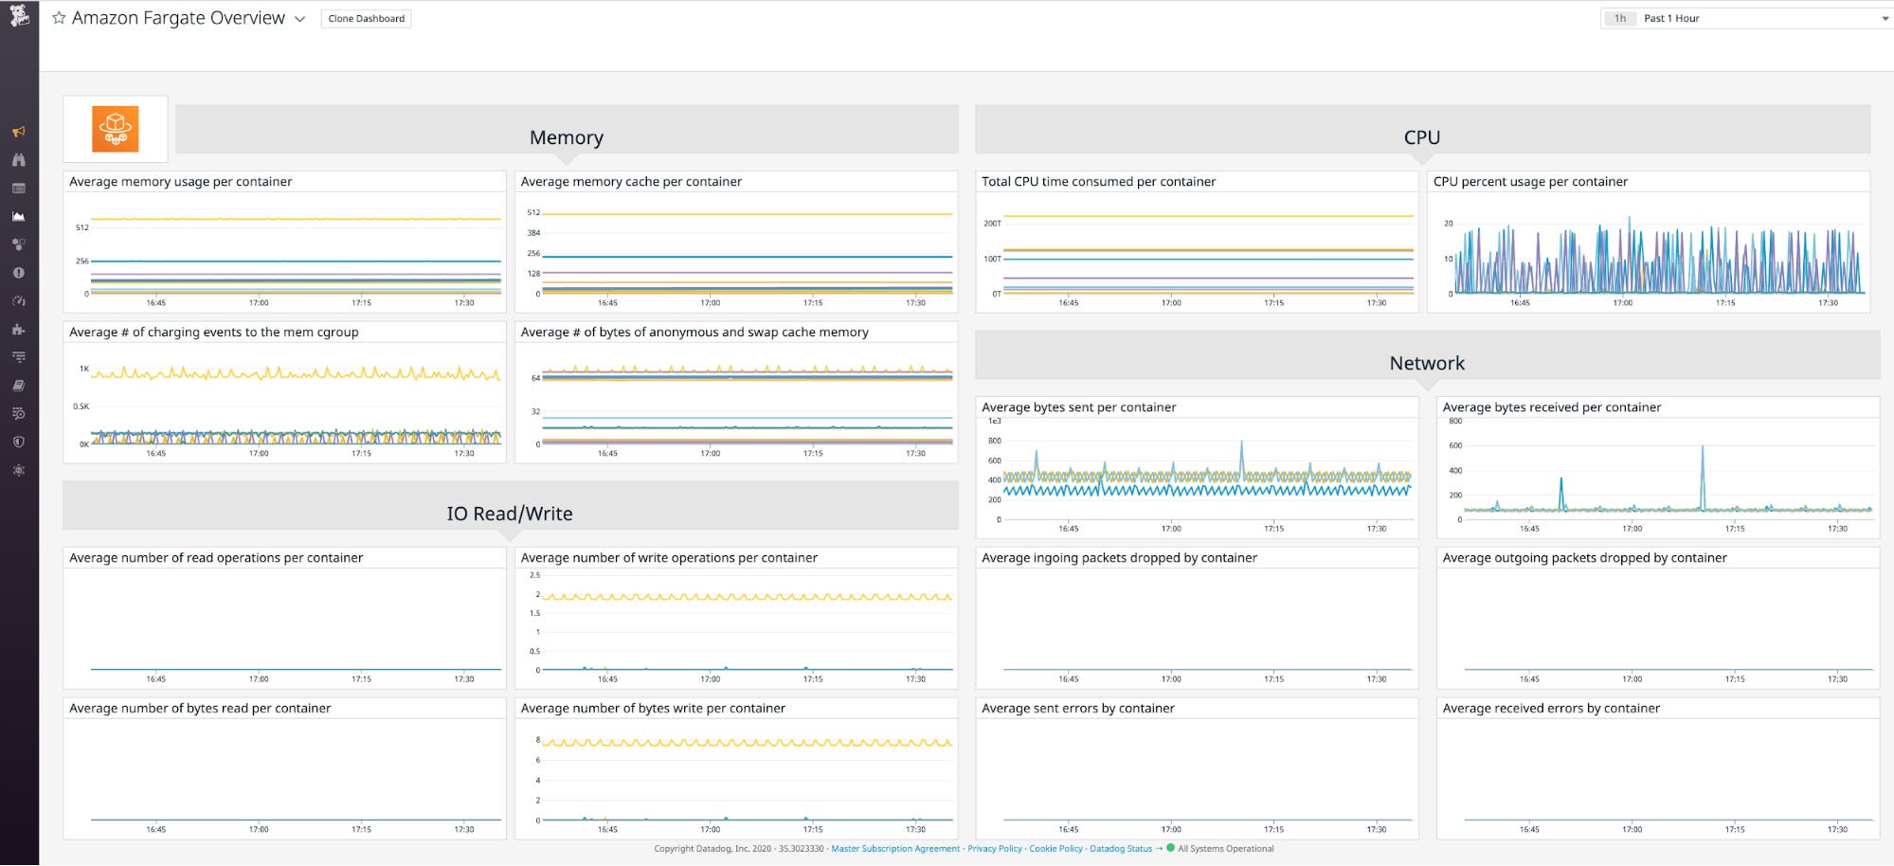Screen dimensions: 1894x866
Task: Open Integrations using the puzzle-piece sidebar icon
Action: pos(18,329)
